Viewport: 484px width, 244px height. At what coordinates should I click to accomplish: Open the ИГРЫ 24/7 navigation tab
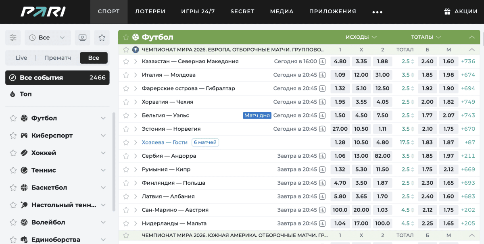point(198,12)
